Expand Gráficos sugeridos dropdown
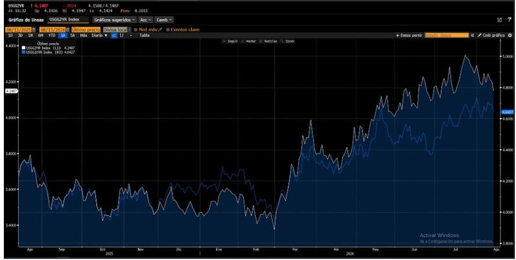Viewport: 516px width, 260px height. (x=114, y=20)
